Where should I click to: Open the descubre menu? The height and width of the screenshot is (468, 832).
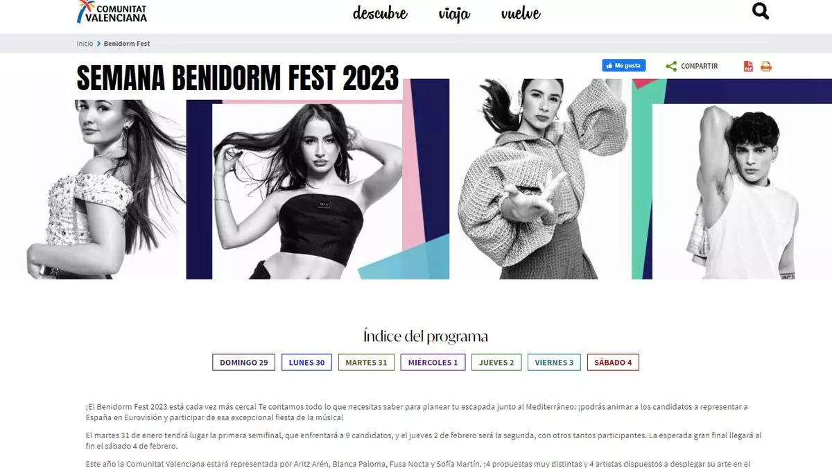point(380,13)
